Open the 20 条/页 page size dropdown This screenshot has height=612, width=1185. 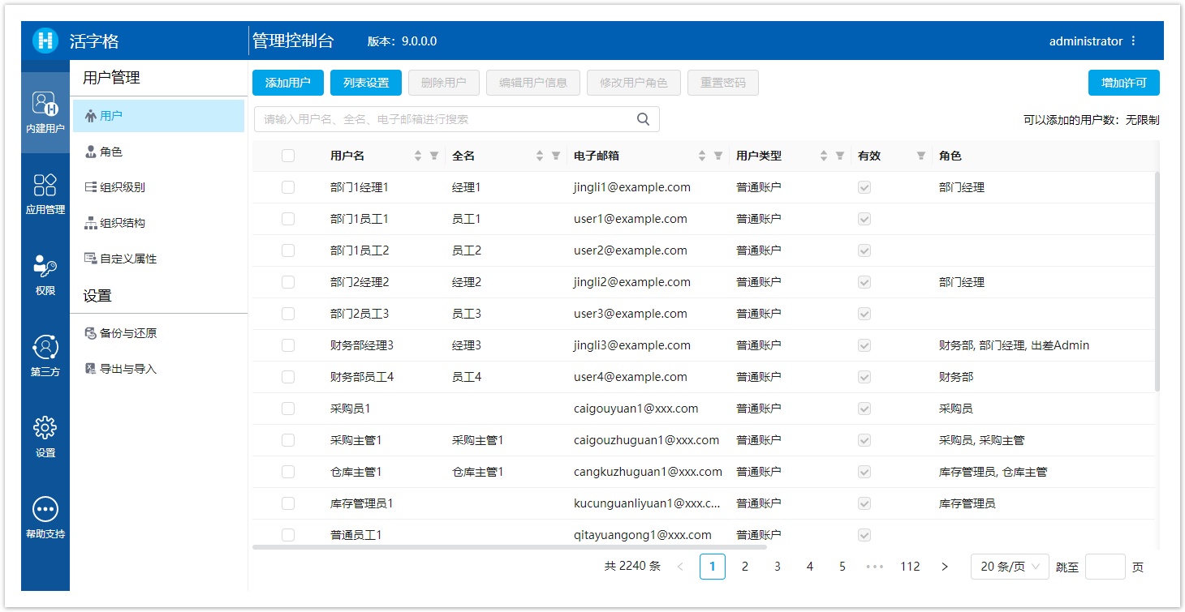click(x=1010, y=567)
